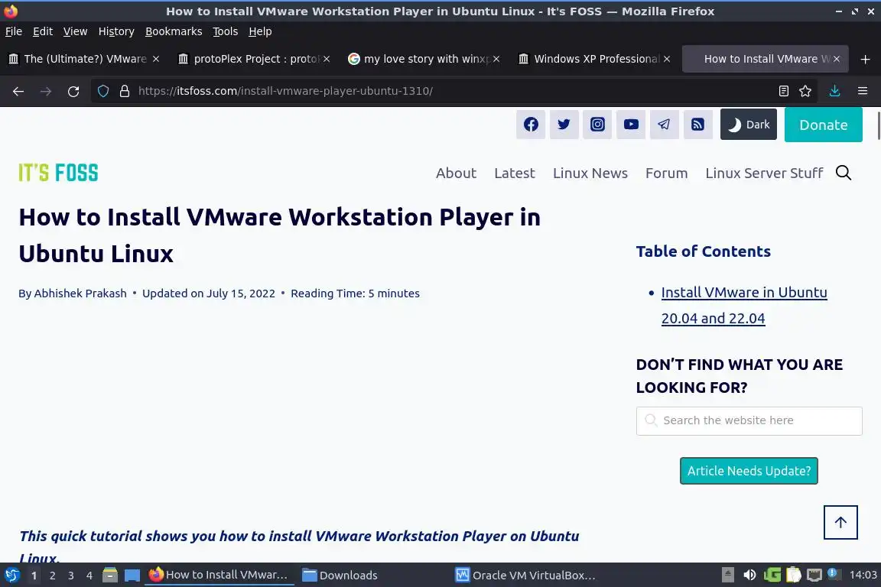Open the Tools menu
881x587 pixels.
226,31
